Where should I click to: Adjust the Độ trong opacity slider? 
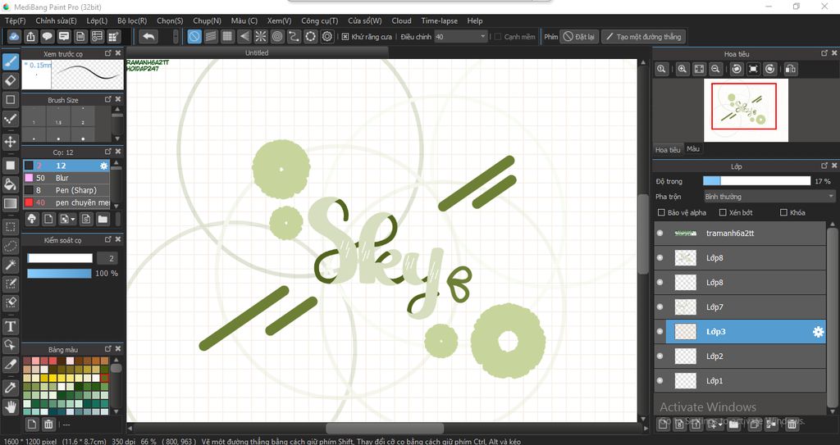tap(756, 181)
